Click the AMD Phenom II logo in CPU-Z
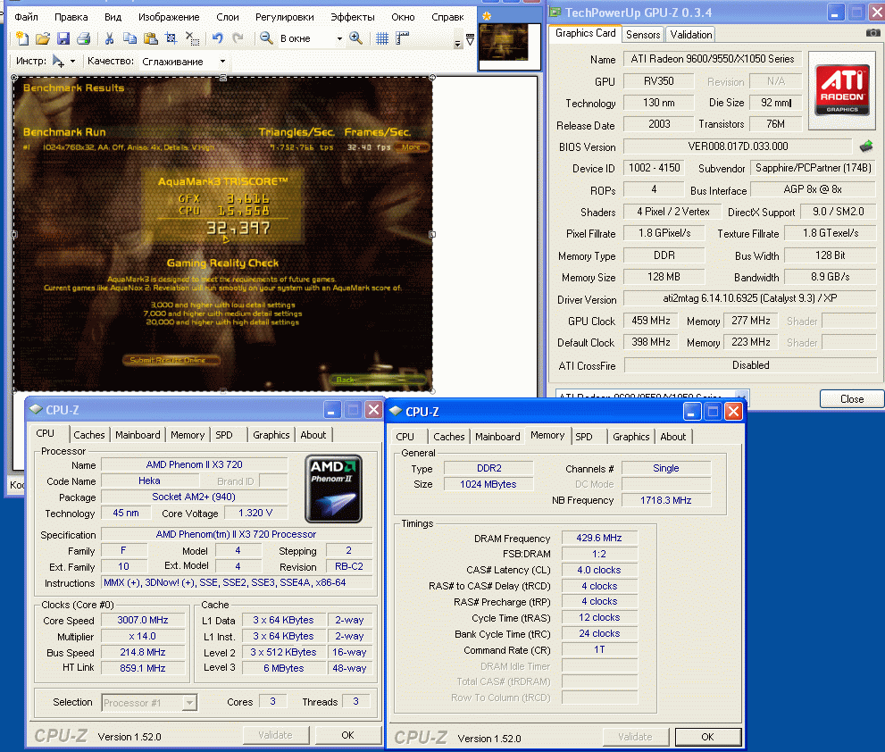The height and width of the screenshot is (752, 885). pos(334,489)
